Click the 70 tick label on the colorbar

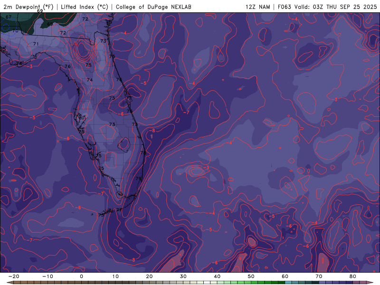pyautogui.click(x=319, y=276)
